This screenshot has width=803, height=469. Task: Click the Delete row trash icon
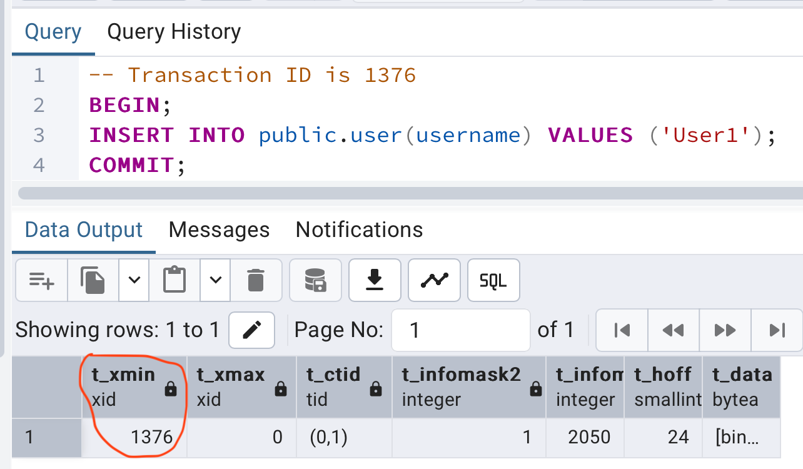(x=256, y=280)
